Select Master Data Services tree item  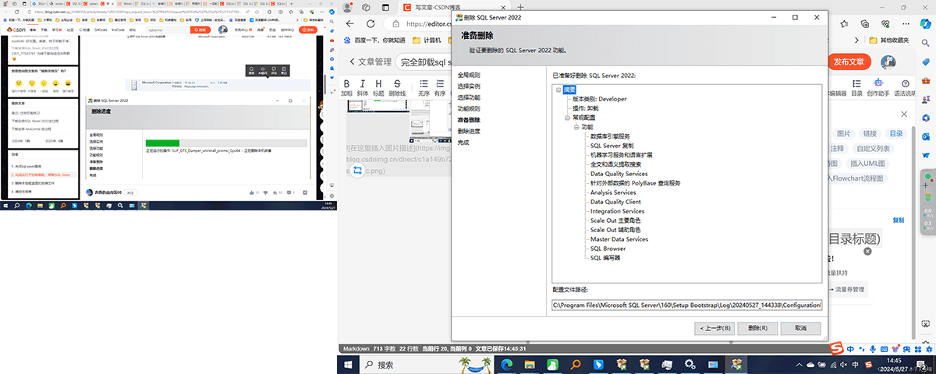(x=619, y=239)
